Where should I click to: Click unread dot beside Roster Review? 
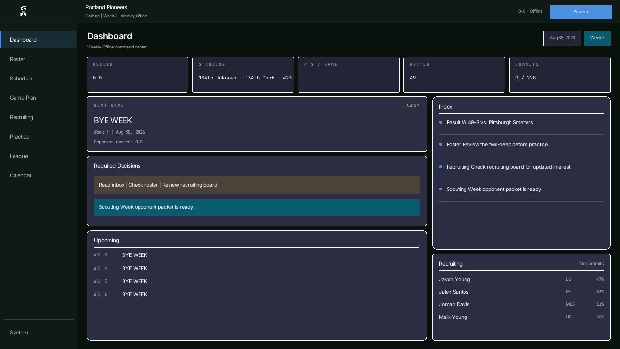tap(441, 144)
